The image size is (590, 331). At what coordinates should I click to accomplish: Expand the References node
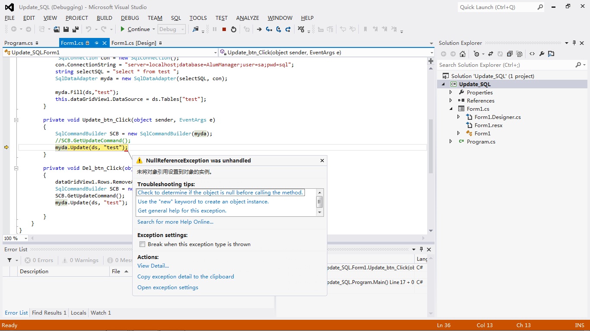coord(451,100)
